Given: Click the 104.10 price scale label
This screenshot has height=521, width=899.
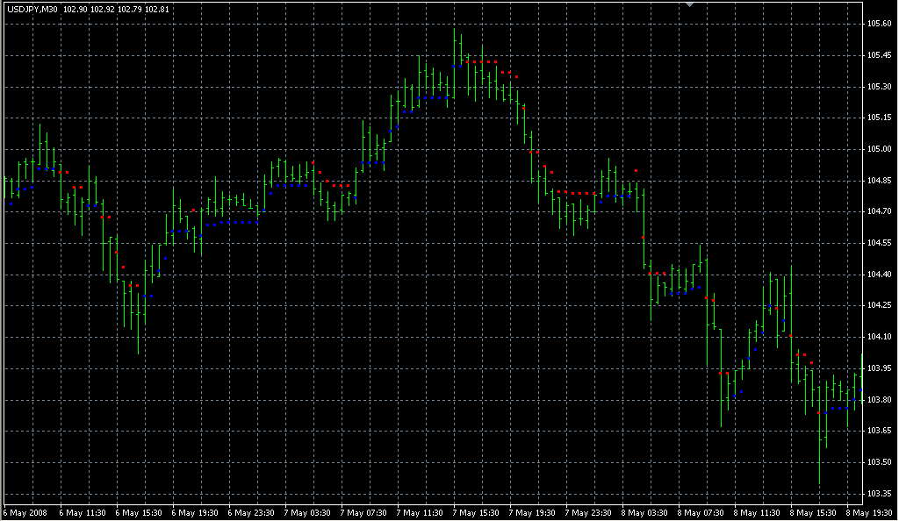Looking at the screenshot, I should [881, 337].
